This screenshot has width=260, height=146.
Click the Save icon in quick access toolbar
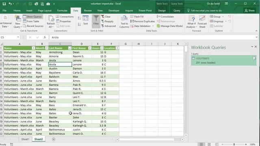tap(4, 4)
